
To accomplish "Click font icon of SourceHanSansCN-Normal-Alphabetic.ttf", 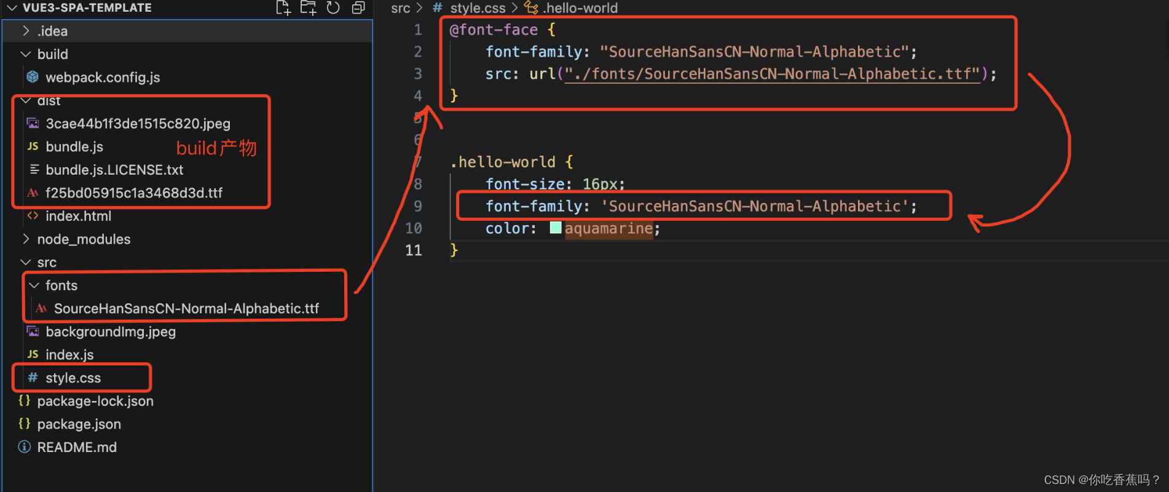I will click(x=41, y=308).
